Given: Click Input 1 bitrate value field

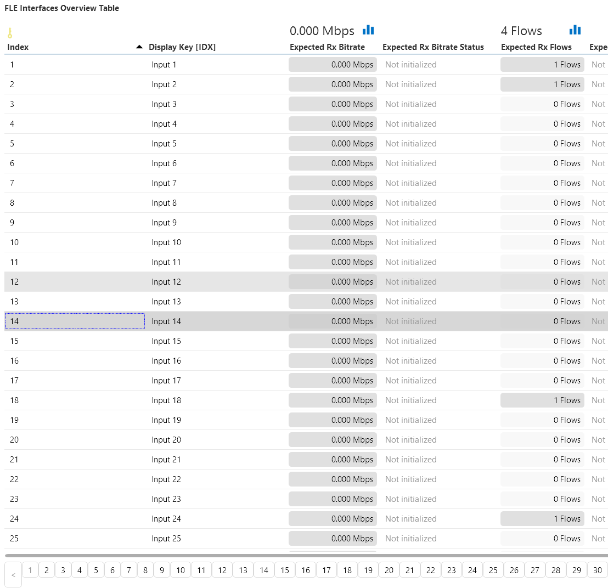Looking at the screenshot, I should [x=333, y=65].
